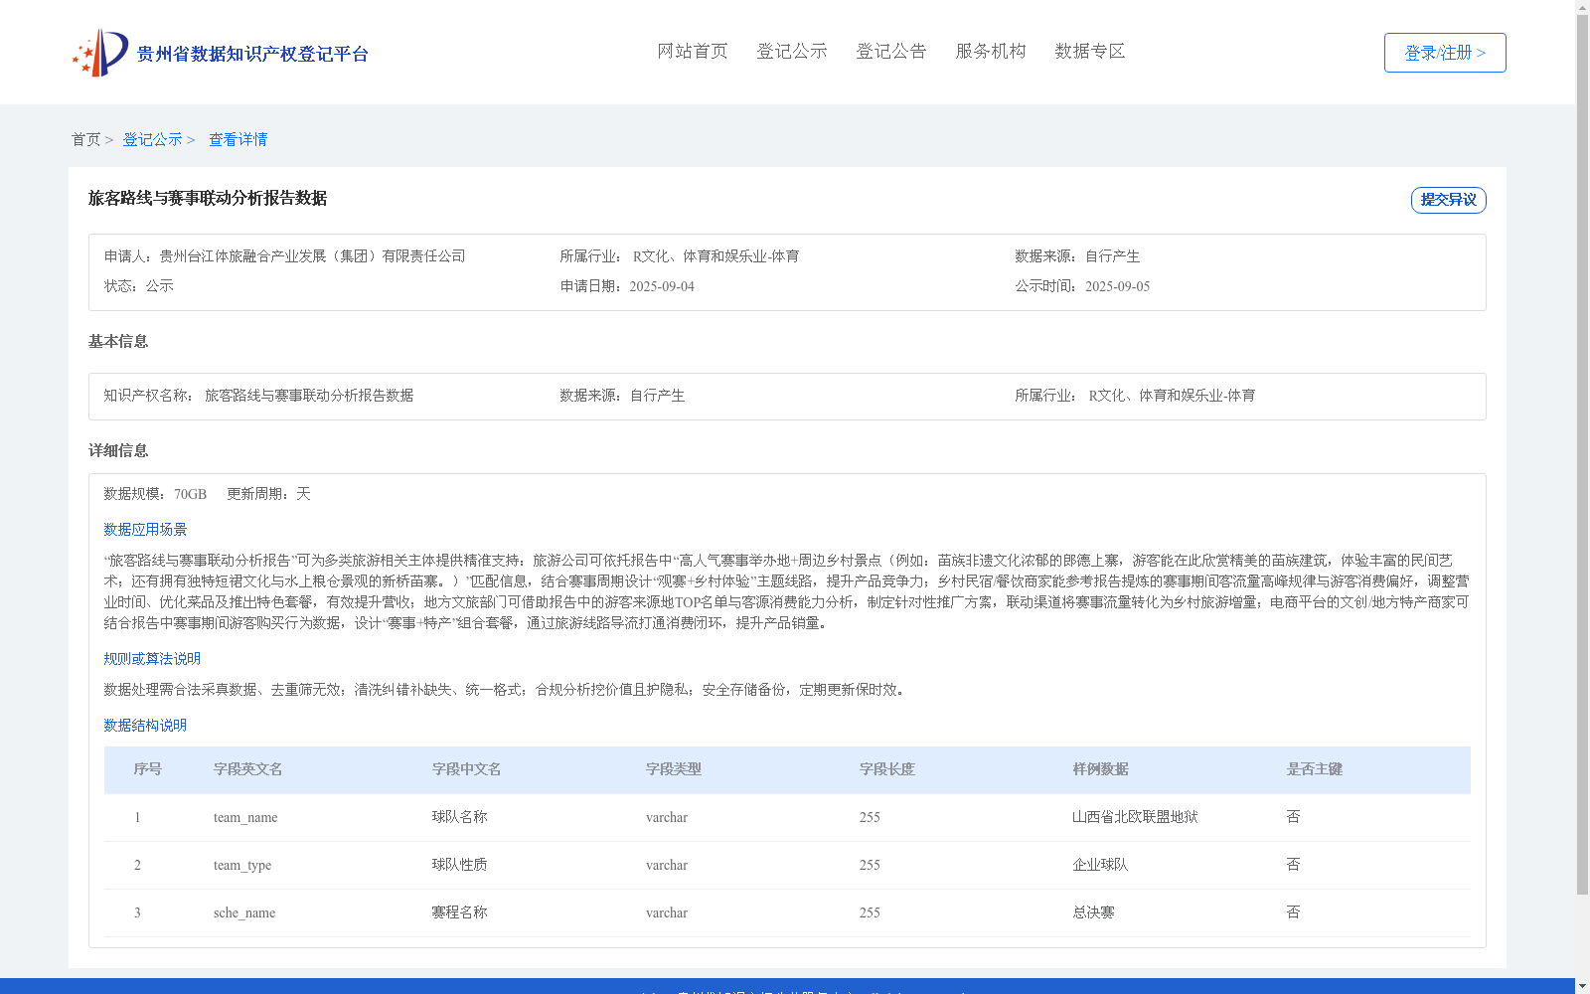
Task: Click 数据规模 70GB value
Action: click(x=190, y=494)
